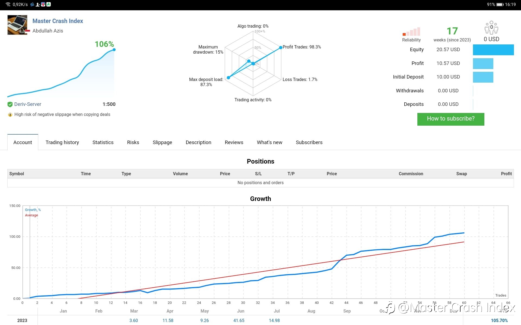
Task: Click the July 14.98 monthly value
Action: click(x=274, y=320)
